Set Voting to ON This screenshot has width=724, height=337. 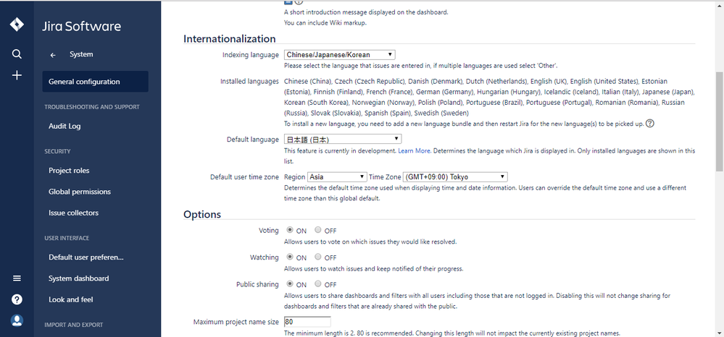290,229
